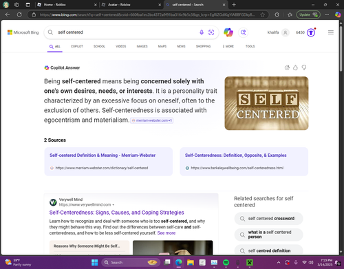Open the Edge workspaces icon
This screenshot has height=269, width=344.
point(17,5)
